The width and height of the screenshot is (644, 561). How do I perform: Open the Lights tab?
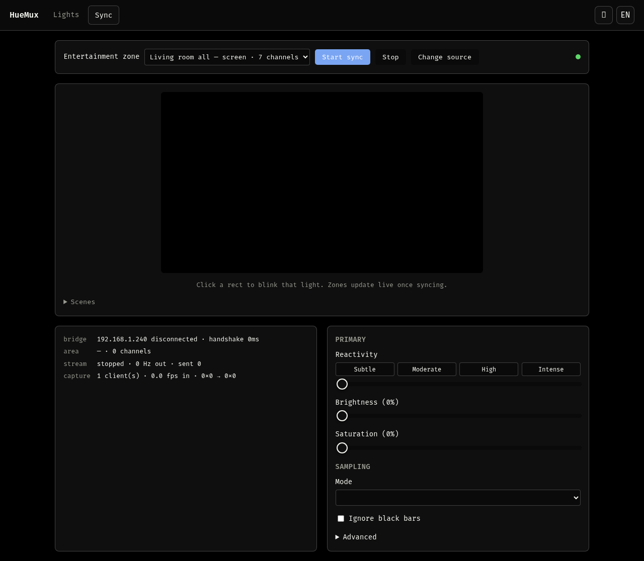coord(66,15)
